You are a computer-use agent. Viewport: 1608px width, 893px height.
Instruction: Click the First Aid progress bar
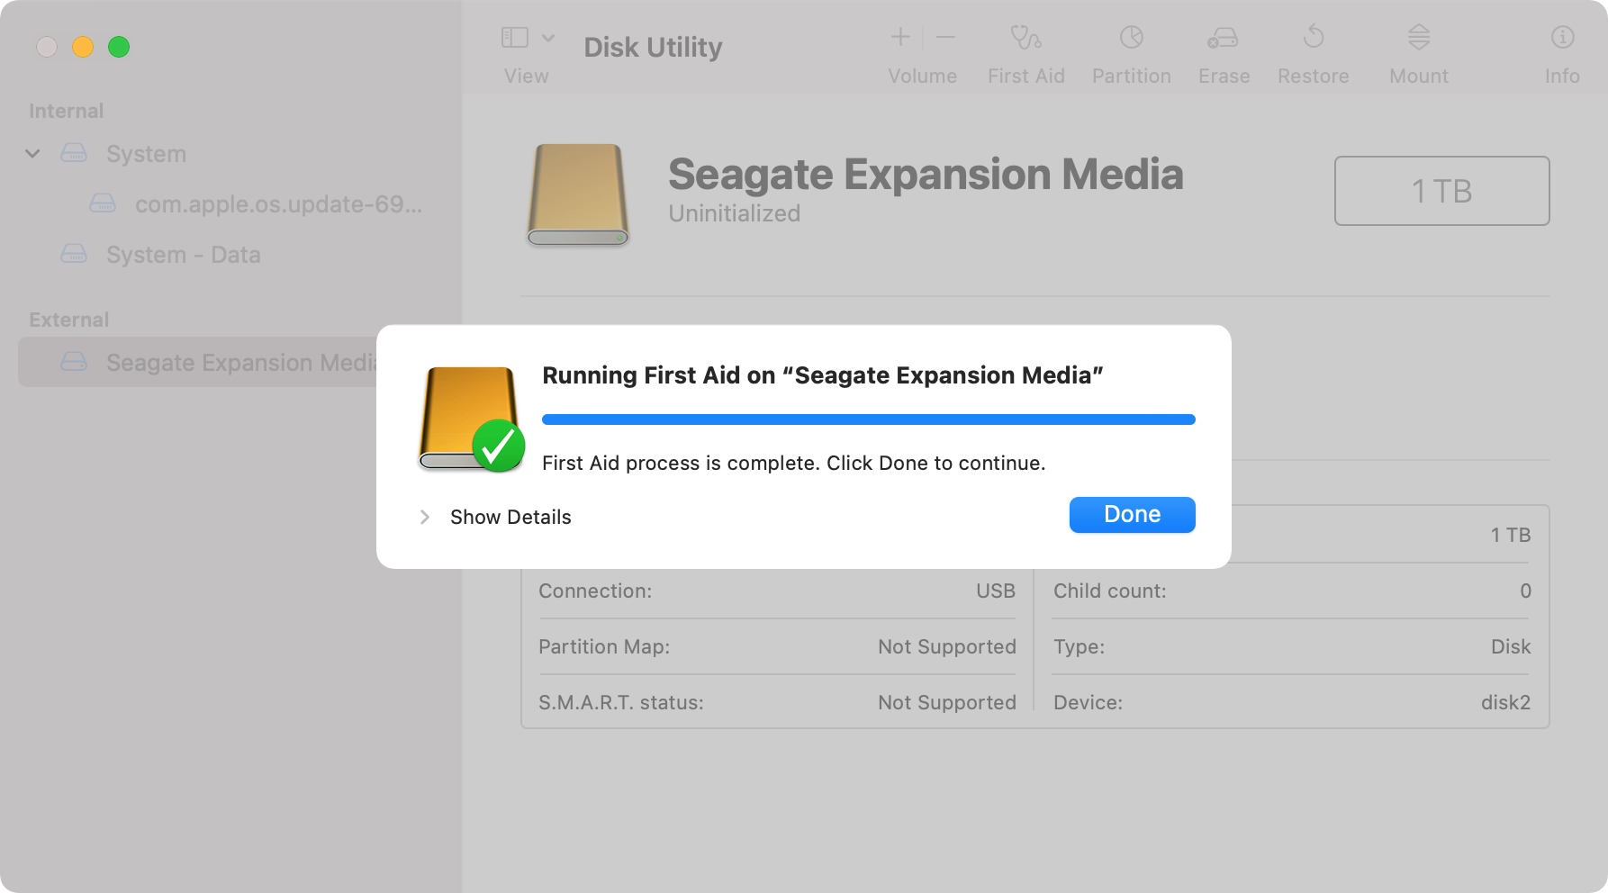point(867,419)
